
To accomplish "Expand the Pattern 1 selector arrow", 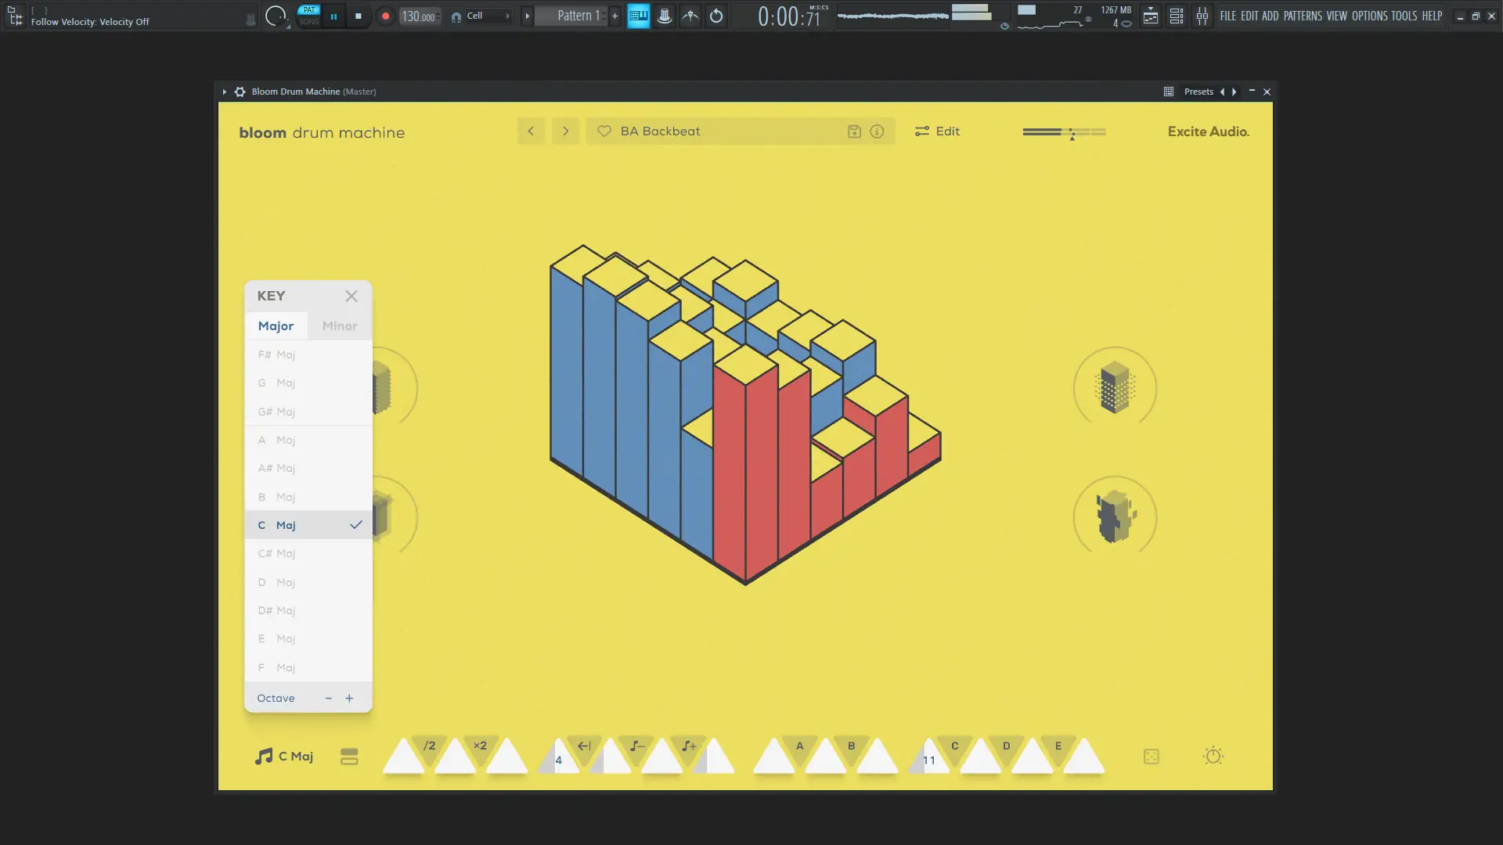I will tap(528, 16).
